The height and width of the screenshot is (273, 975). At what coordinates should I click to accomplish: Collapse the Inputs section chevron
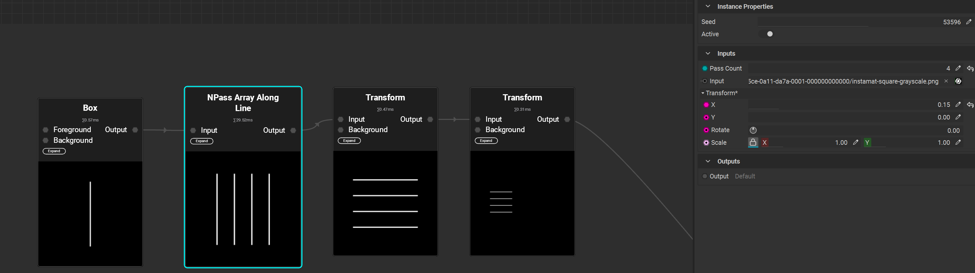708,53
